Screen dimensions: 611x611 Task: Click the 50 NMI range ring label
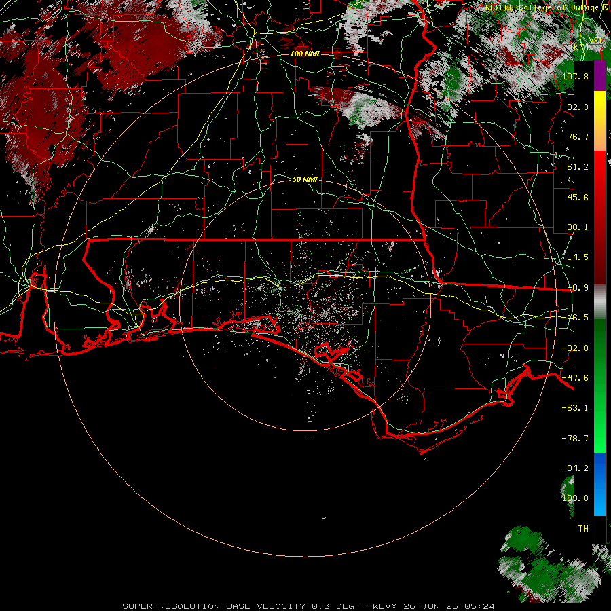pos(305,179)
